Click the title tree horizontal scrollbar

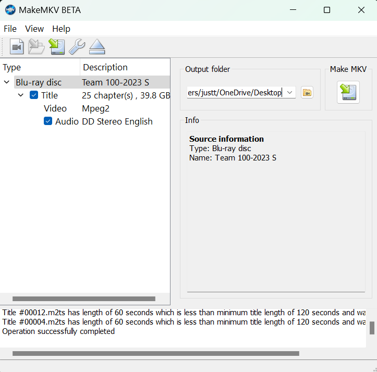[84, 299]
